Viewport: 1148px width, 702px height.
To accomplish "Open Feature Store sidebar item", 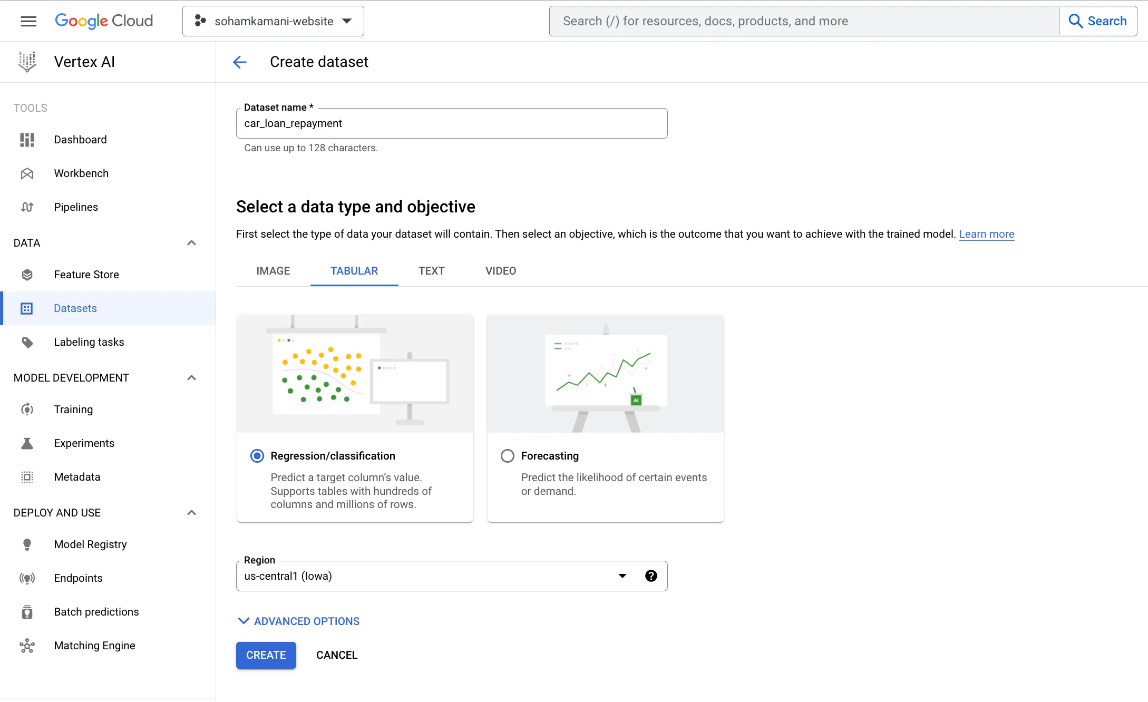I will 86,275.
